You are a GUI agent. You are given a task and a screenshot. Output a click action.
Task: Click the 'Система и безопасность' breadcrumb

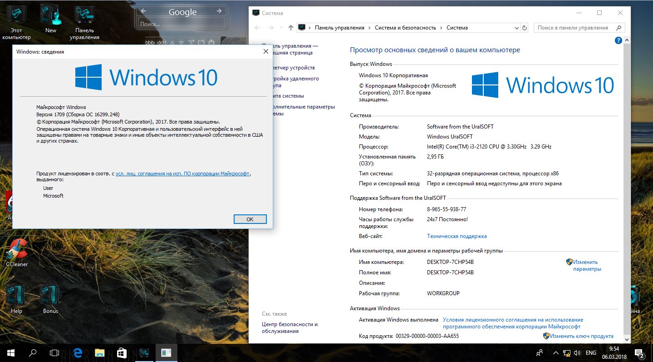(x=405, y=28)
